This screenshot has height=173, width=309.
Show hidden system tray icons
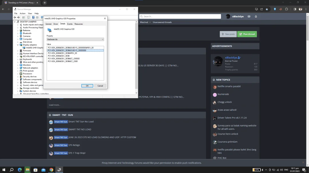266,170
